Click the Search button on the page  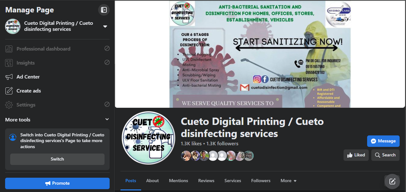click(385, 155)
